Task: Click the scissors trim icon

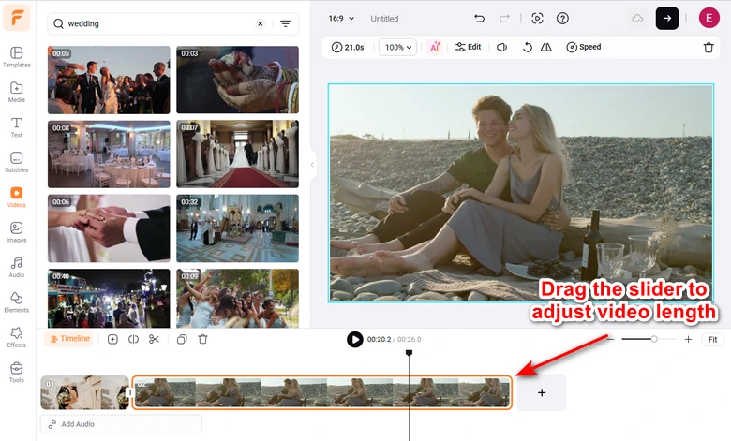Action: pos(154,339)
